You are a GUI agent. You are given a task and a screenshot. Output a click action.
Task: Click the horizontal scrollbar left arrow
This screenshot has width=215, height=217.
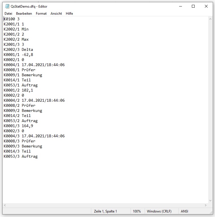(x=5, y=205)
